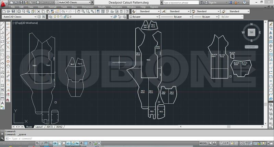Select the Polygon draw tool
The width and height of the screenshot is (274, 147).
[x=2, y=37]
